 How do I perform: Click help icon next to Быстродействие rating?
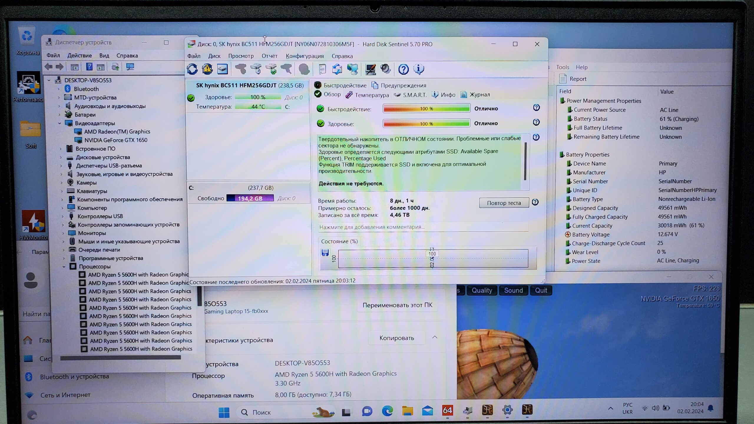[536, 108]
